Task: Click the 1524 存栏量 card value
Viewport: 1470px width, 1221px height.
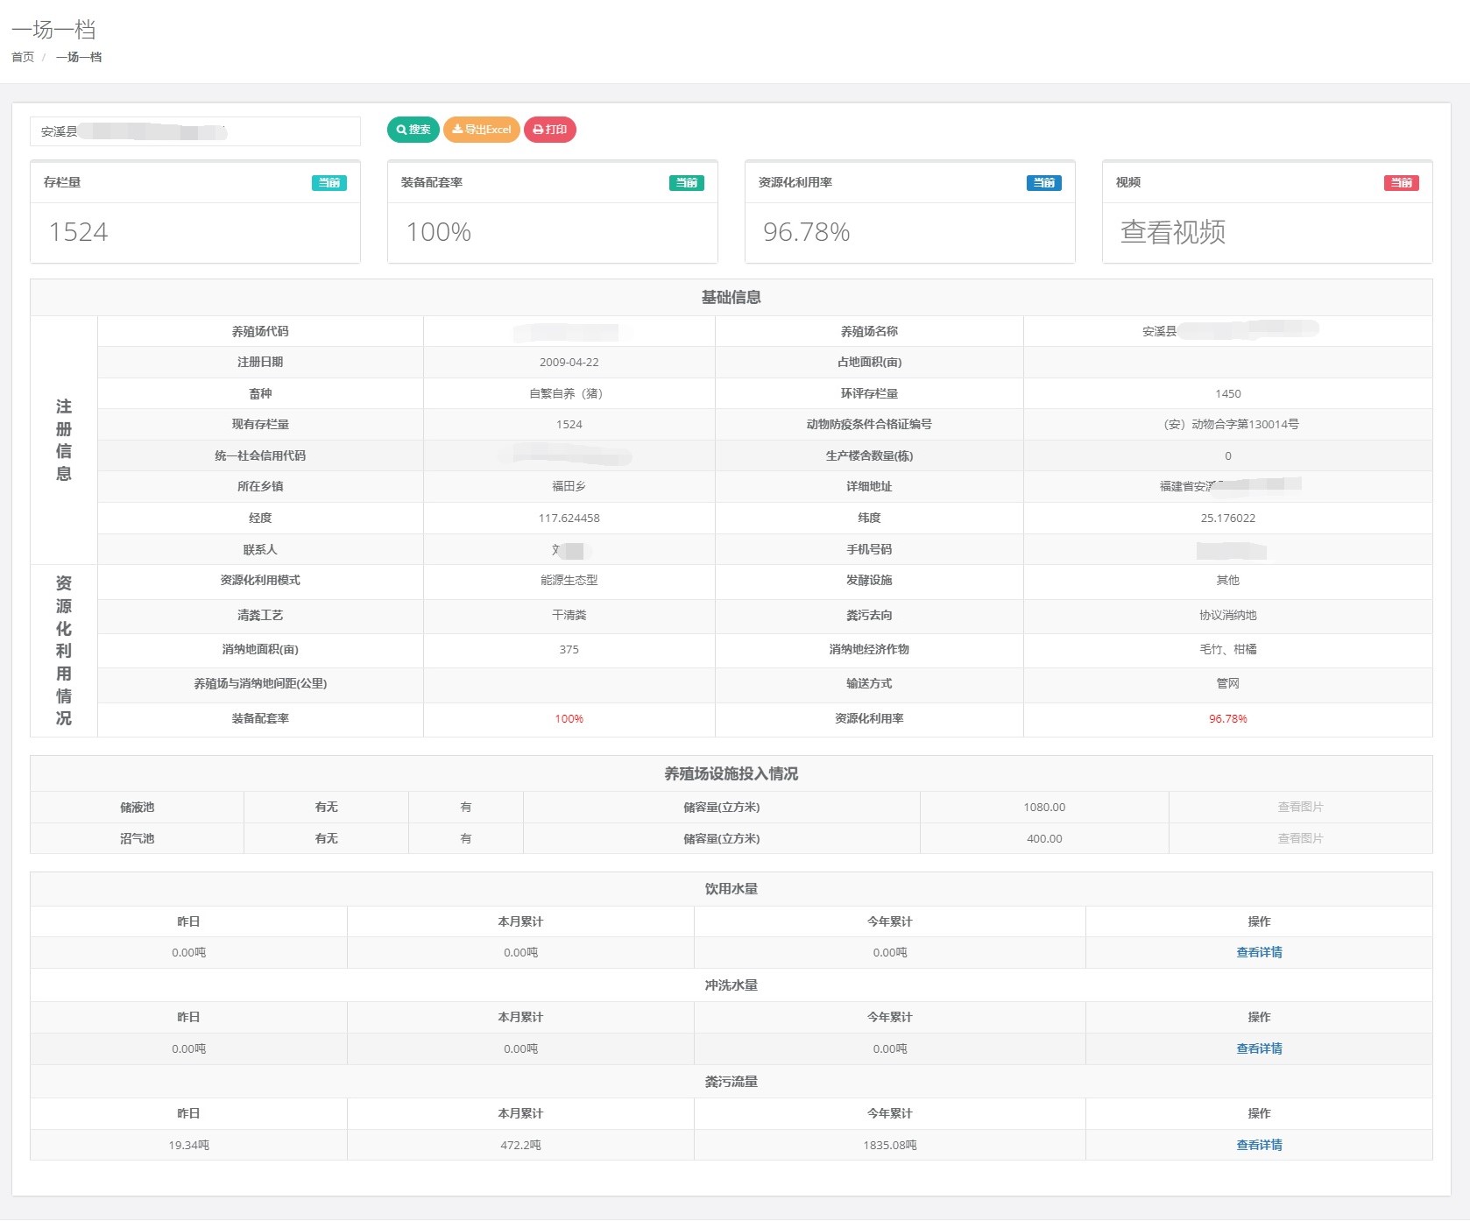Action: point(79,232)
